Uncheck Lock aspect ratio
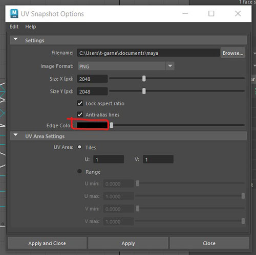 coord(80,103)
